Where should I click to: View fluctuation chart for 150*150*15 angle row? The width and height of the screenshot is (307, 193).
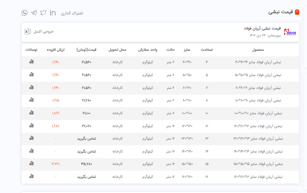(31, 164)
